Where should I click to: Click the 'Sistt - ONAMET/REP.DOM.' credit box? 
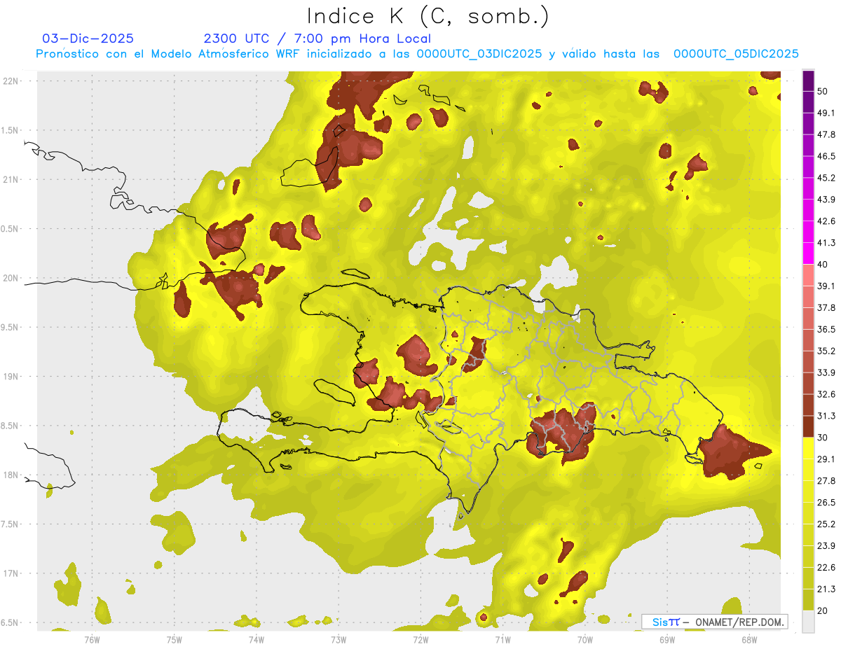714,622
